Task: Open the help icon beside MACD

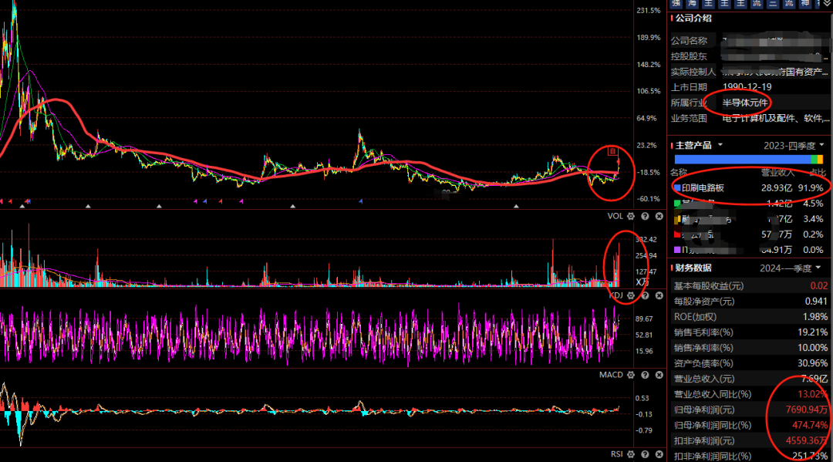Action: coord(645,375)
